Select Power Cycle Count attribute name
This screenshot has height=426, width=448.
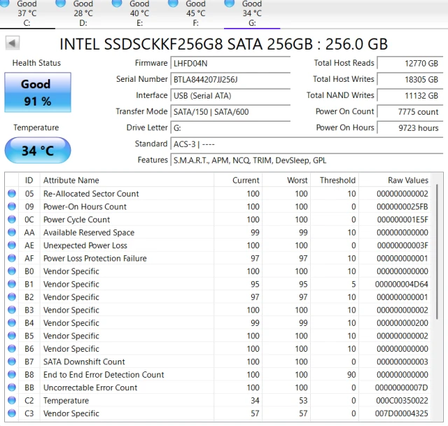pyautogui.click(x=76, y=220)
